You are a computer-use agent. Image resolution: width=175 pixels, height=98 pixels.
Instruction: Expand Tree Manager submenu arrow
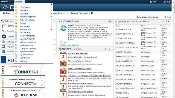point(51,26)
